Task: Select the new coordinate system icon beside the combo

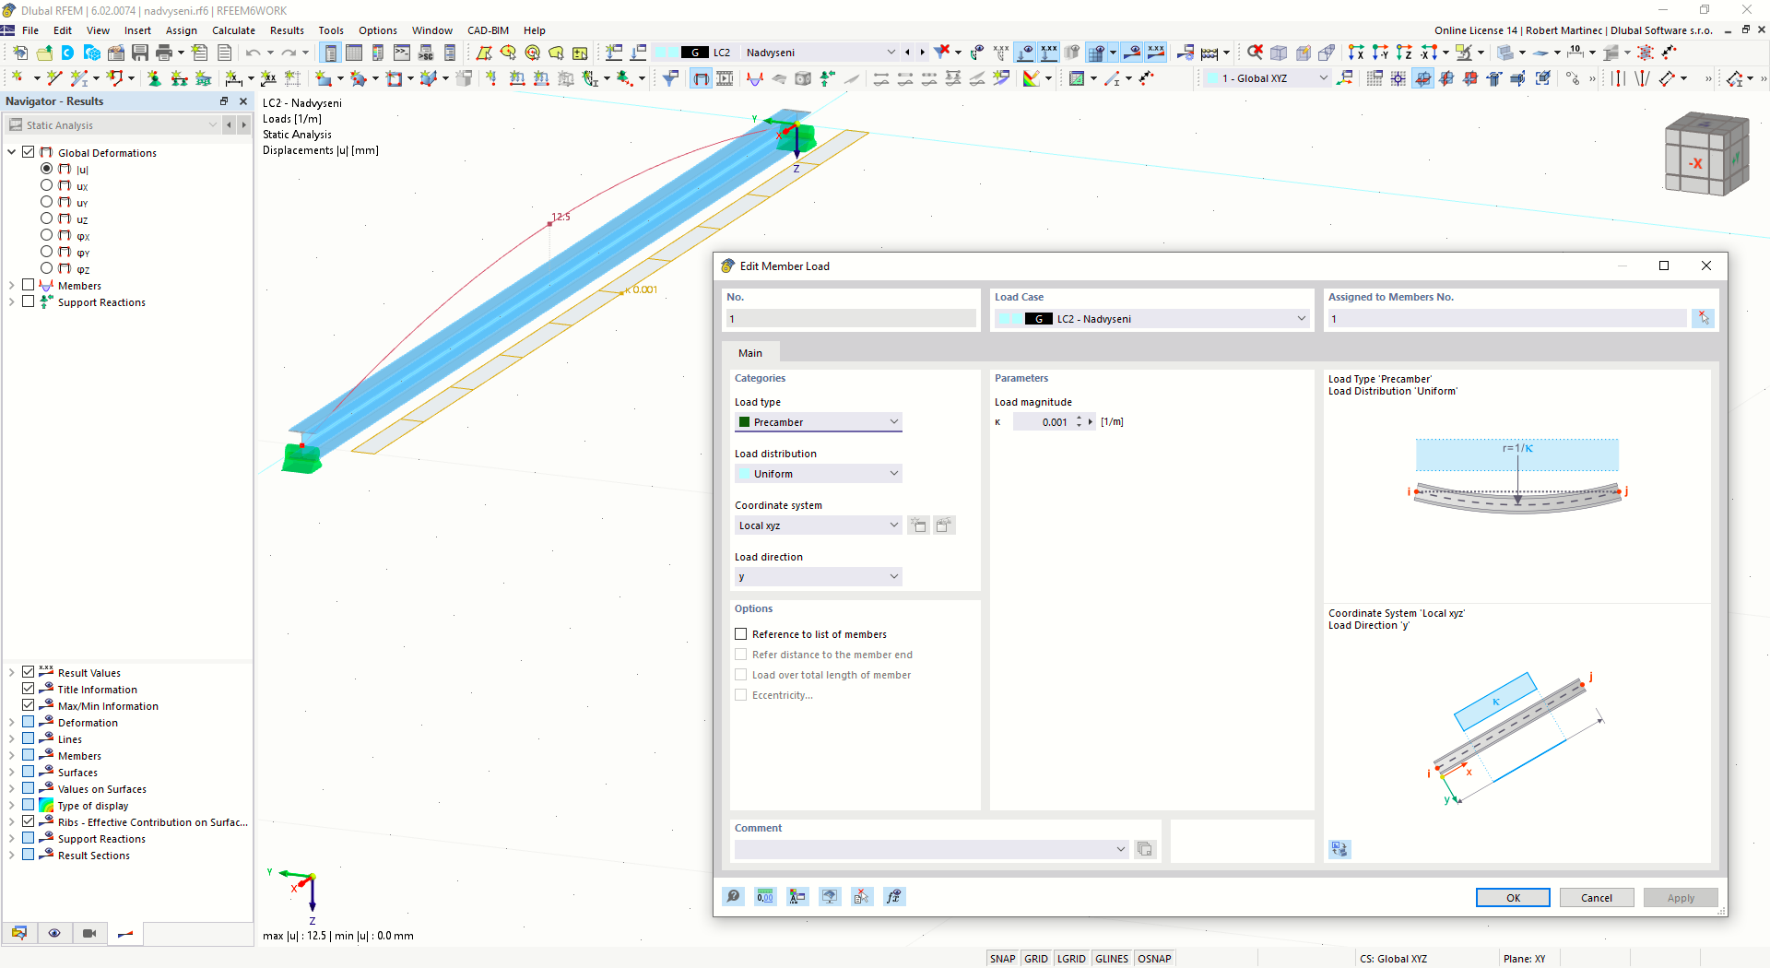Action: 918,525
